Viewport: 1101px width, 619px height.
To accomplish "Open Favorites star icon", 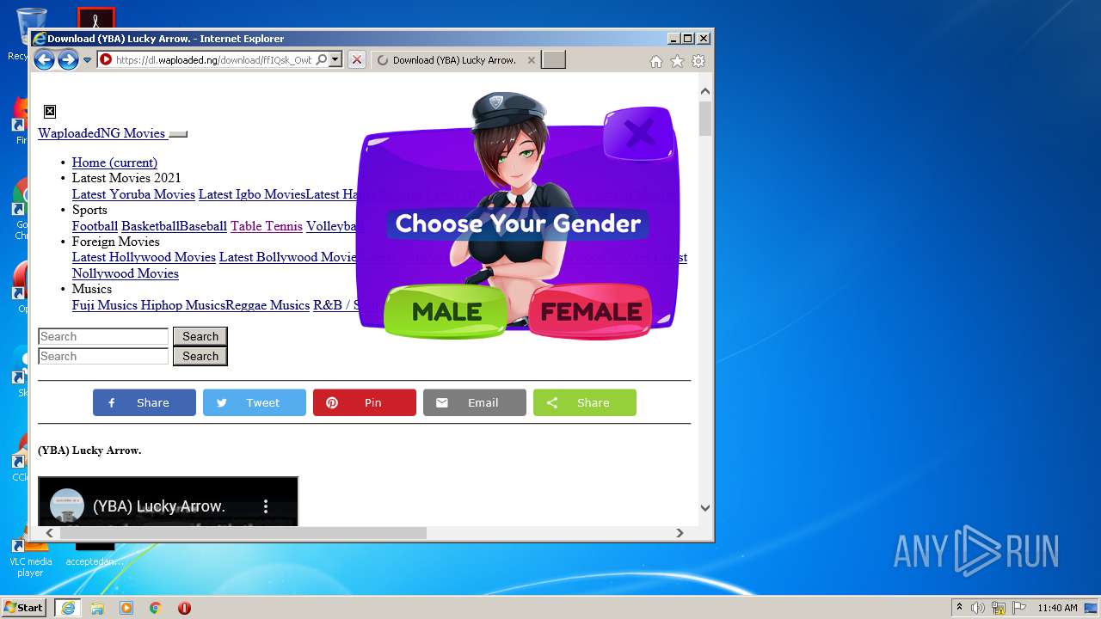I will coord(678,61).
